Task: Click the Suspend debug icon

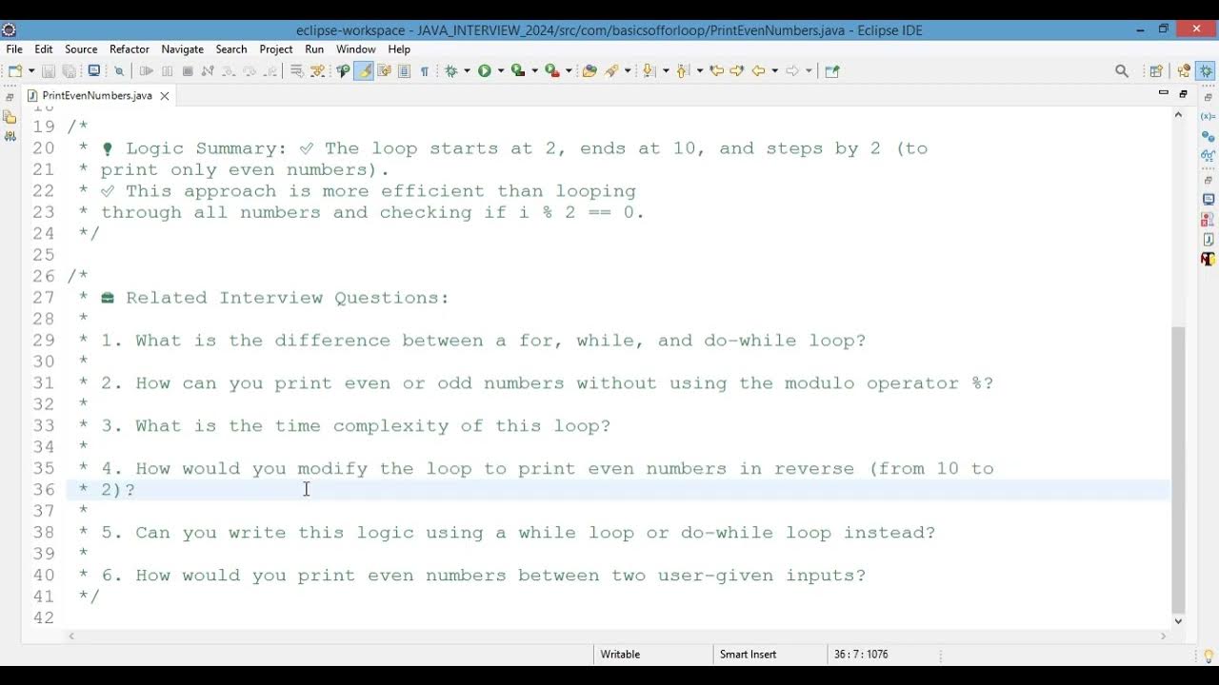Action: tap(167, 70)
